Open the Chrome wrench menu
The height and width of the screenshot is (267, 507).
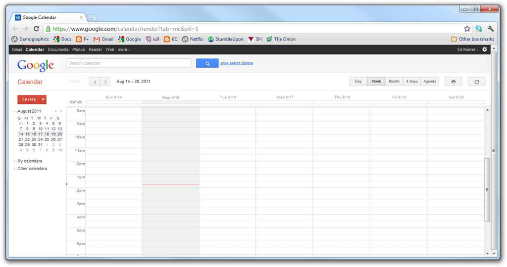pos(491,29)
